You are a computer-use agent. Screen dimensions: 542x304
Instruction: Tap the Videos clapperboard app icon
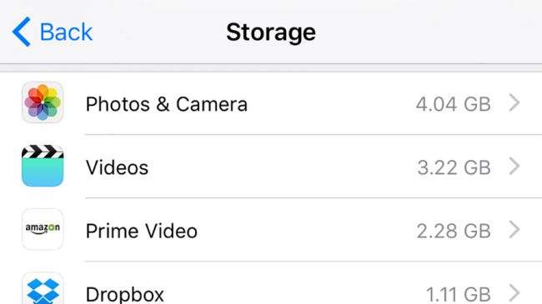point(43,166)
